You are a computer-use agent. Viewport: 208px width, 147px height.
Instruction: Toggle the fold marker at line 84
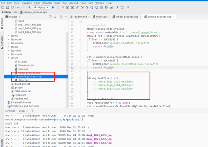(80, 39)
